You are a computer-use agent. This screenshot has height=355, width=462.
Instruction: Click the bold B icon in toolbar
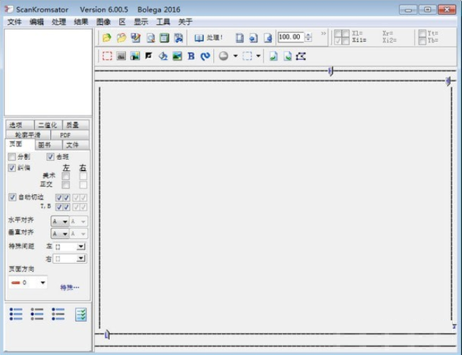point(191,56)
